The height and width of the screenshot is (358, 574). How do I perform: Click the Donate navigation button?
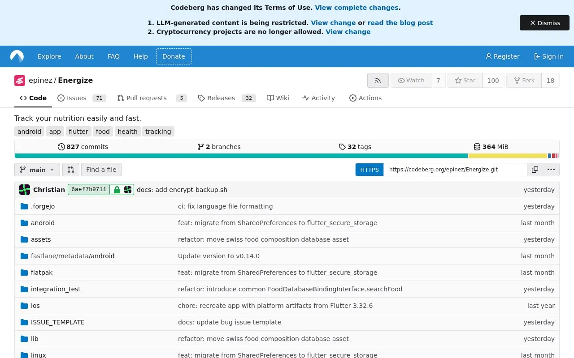pos(174,56)
